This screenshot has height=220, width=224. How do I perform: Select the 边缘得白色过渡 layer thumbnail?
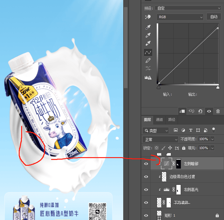click(x=164, y=177)
